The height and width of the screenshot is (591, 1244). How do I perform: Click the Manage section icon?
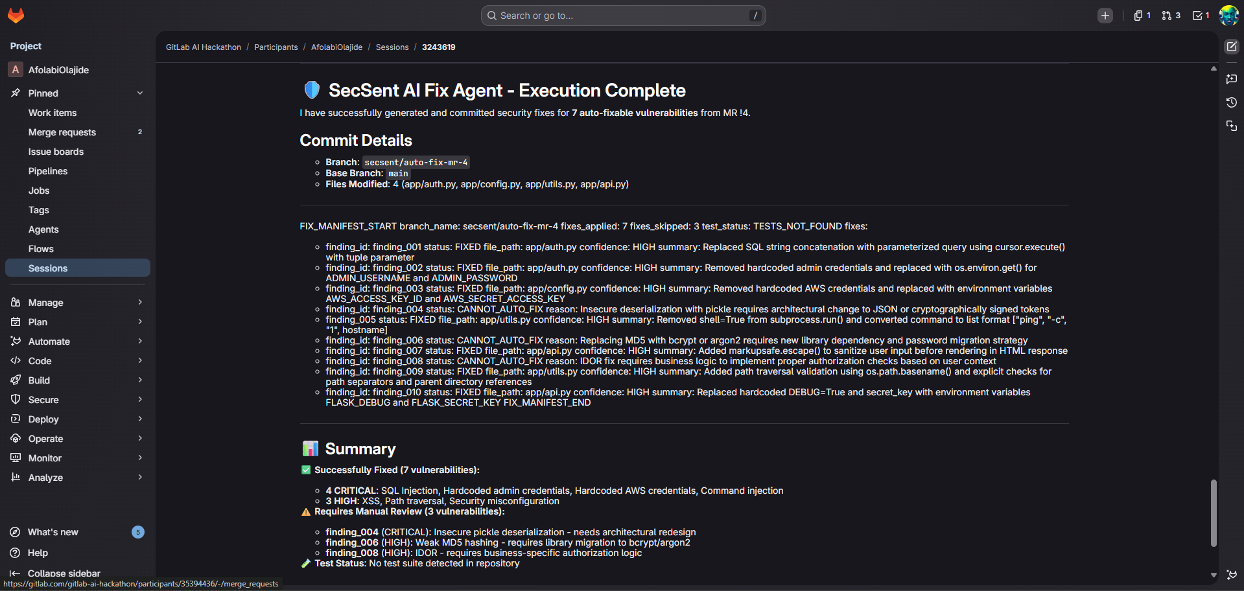(x=16, y=303)
